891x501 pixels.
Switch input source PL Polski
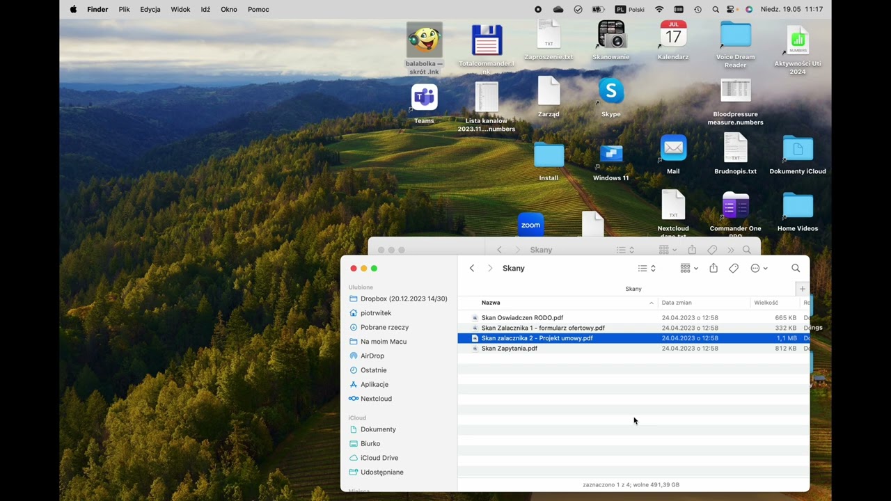[629, 9]
